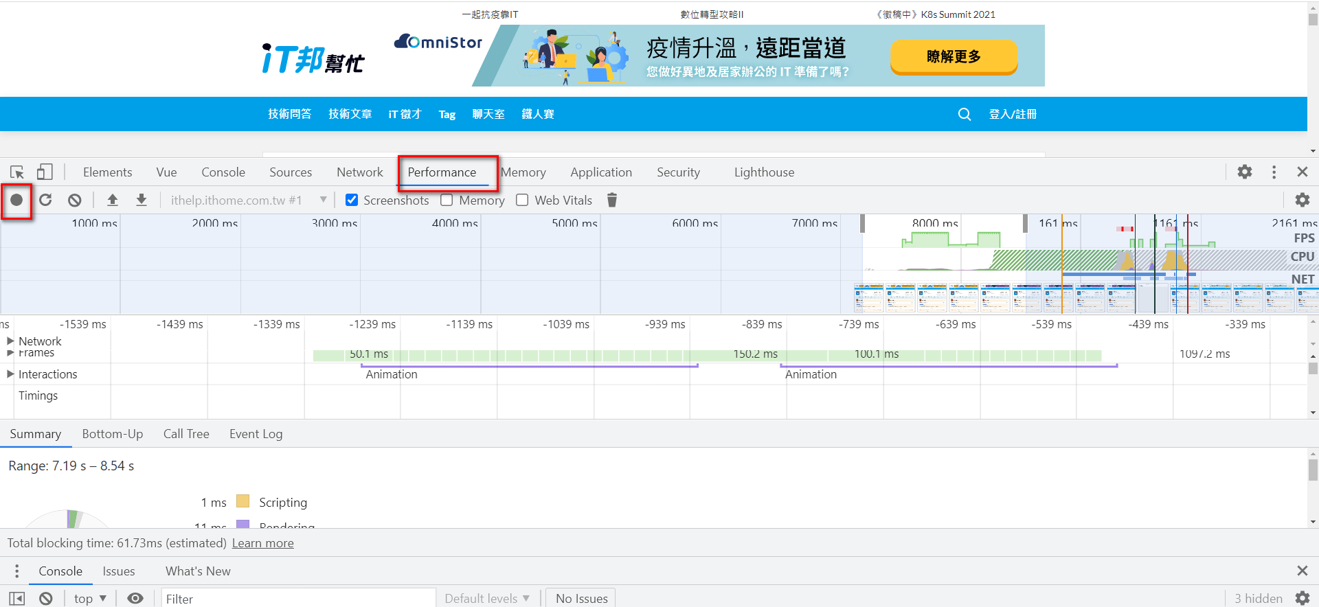Open the IT 徵才 navigation link

(x=405, y=114)
